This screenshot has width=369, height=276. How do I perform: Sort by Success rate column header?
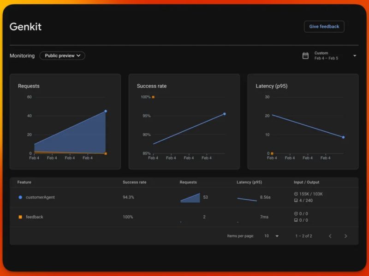coord(134,182)
